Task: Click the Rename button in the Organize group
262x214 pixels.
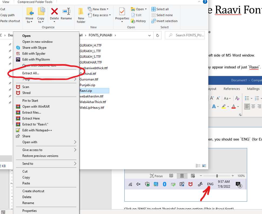Action: pyautogui.click(x=66, y=14)
